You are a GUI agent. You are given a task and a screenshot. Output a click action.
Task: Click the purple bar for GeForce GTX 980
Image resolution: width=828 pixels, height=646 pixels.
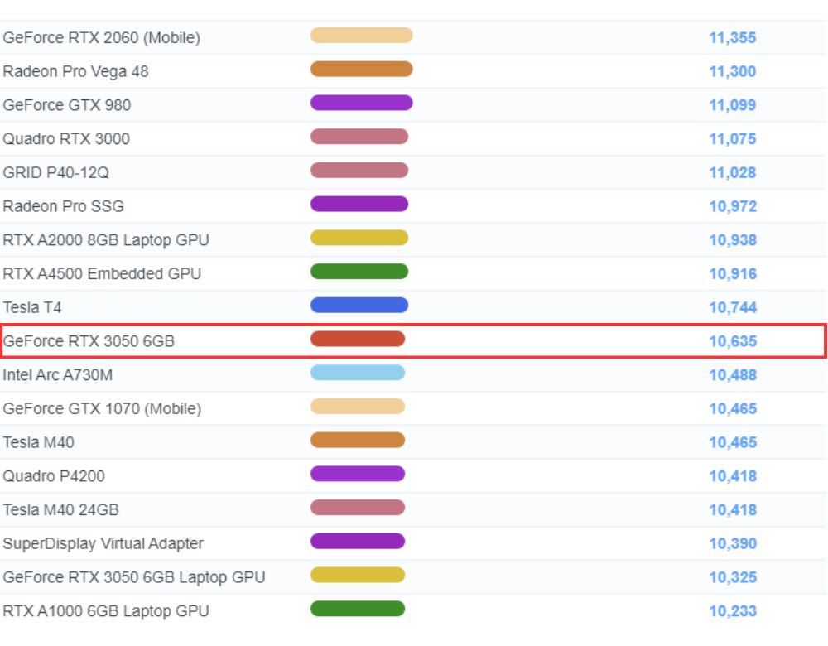tap(362, 103)
